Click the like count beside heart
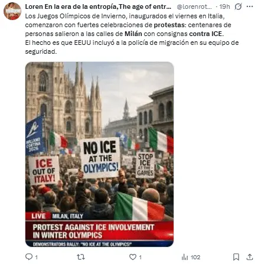The width and height of the screenshot is (258, 264). click(x=140, y=257)
